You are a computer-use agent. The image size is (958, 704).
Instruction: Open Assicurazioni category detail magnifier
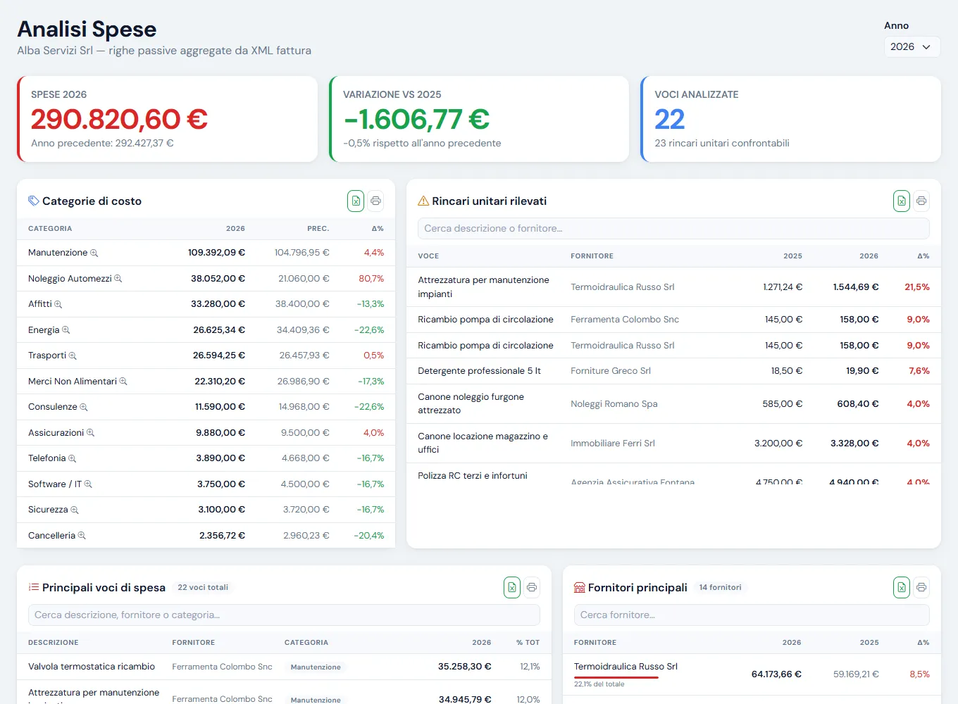point(90,433)
